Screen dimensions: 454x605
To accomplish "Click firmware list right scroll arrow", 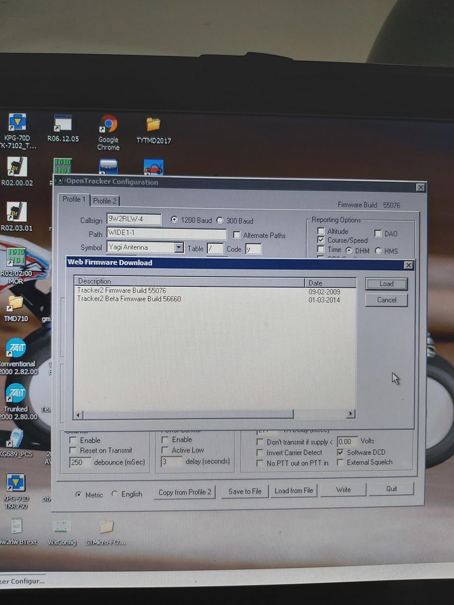I will pos(351,414).
